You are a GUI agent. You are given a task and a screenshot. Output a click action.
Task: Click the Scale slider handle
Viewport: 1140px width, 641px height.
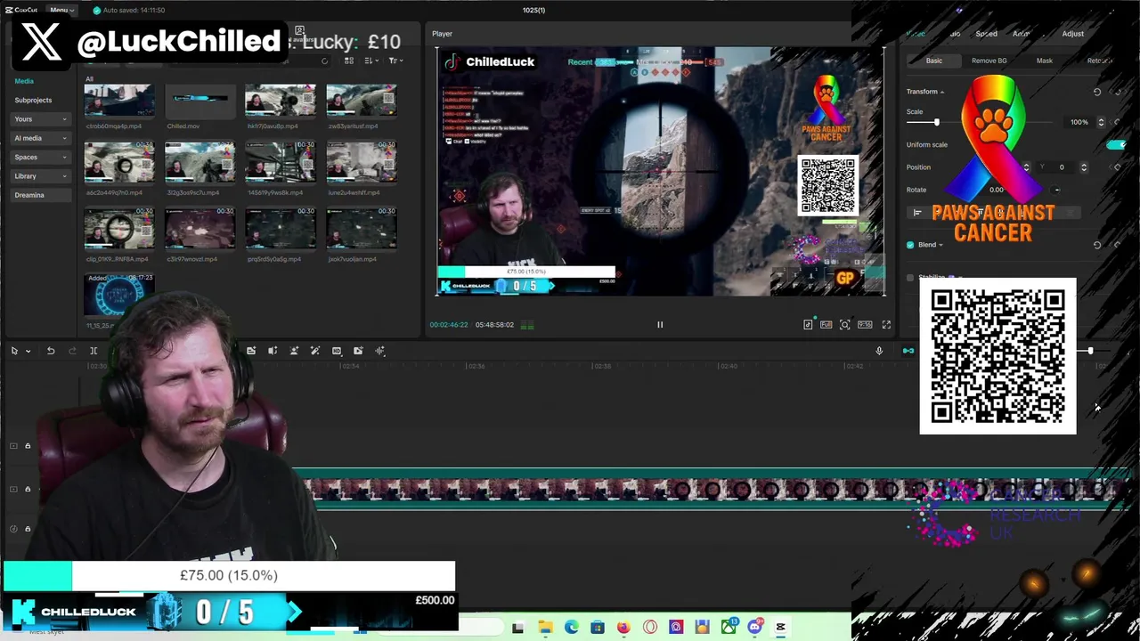point(936,122)
